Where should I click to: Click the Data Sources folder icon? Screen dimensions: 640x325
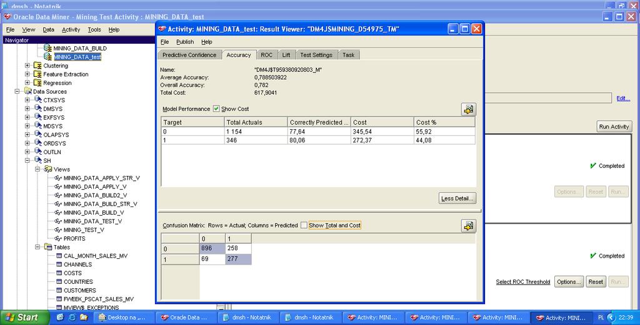[x=27, y=91]
